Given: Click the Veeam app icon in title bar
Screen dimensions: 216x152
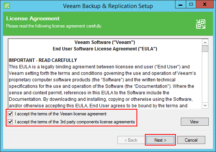Looking at the screenshot, I should [x=7, y=6].
